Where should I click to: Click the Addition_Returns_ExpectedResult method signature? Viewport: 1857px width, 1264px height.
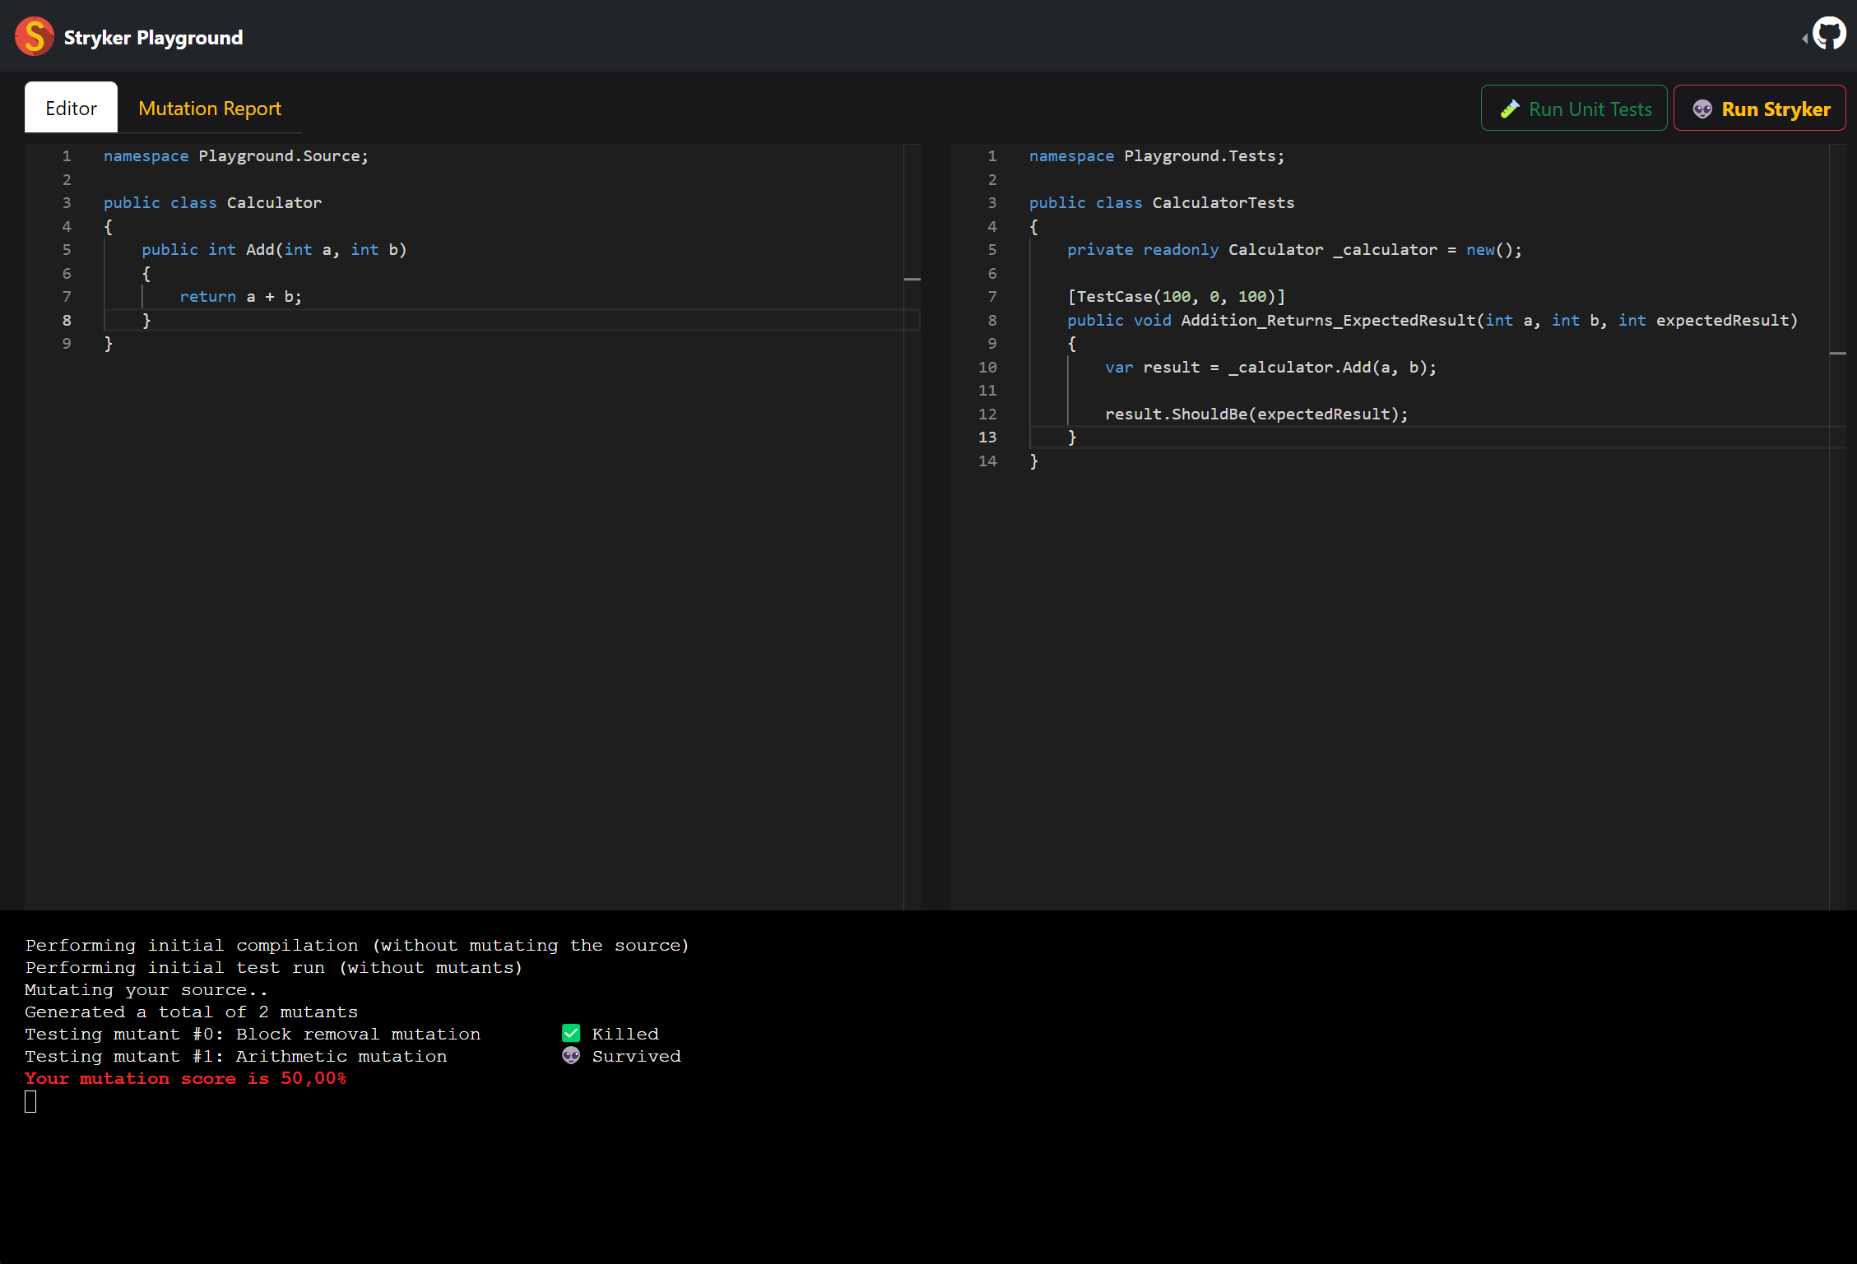pyautogui.click(x=1432, y=321)
